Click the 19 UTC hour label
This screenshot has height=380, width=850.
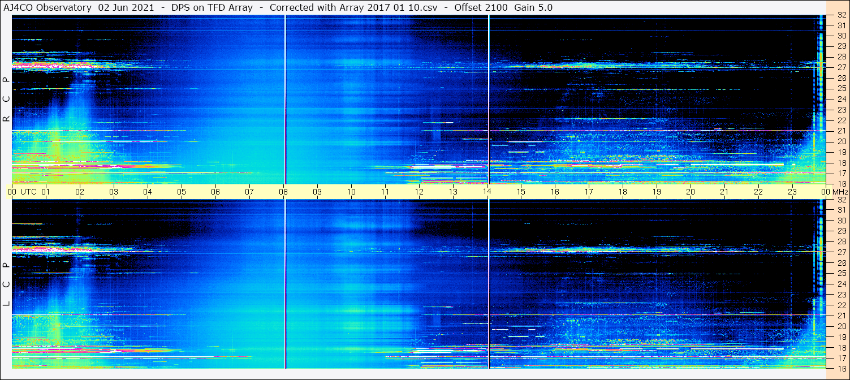[657, 192]
